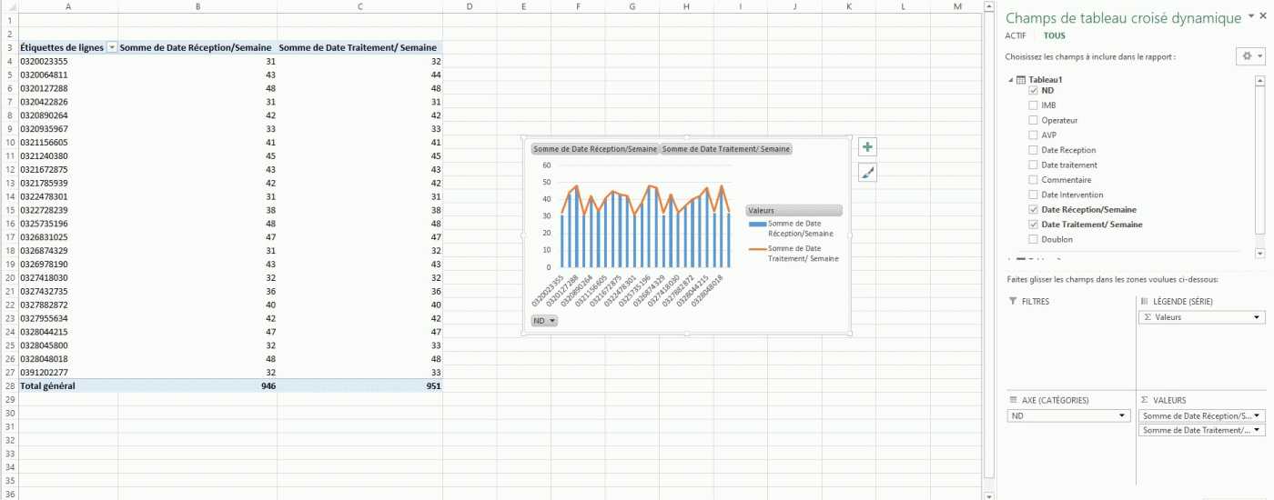Image resolution: width=1274 pixels, height=500 pixels.
Task: Click the filter funnel icon by FILTRES
Action: pyautogui.click(x=1013, y=301)
